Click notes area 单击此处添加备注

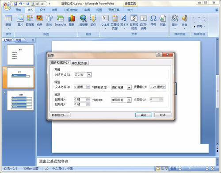[x=53, y=161]
